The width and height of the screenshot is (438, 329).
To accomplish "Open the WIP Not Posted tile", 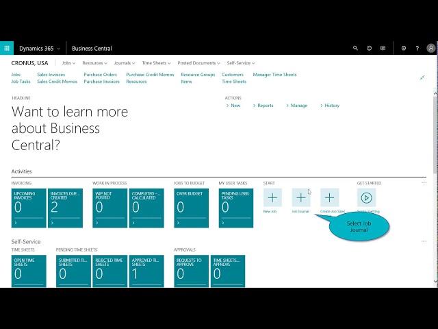I will point(110,208).
